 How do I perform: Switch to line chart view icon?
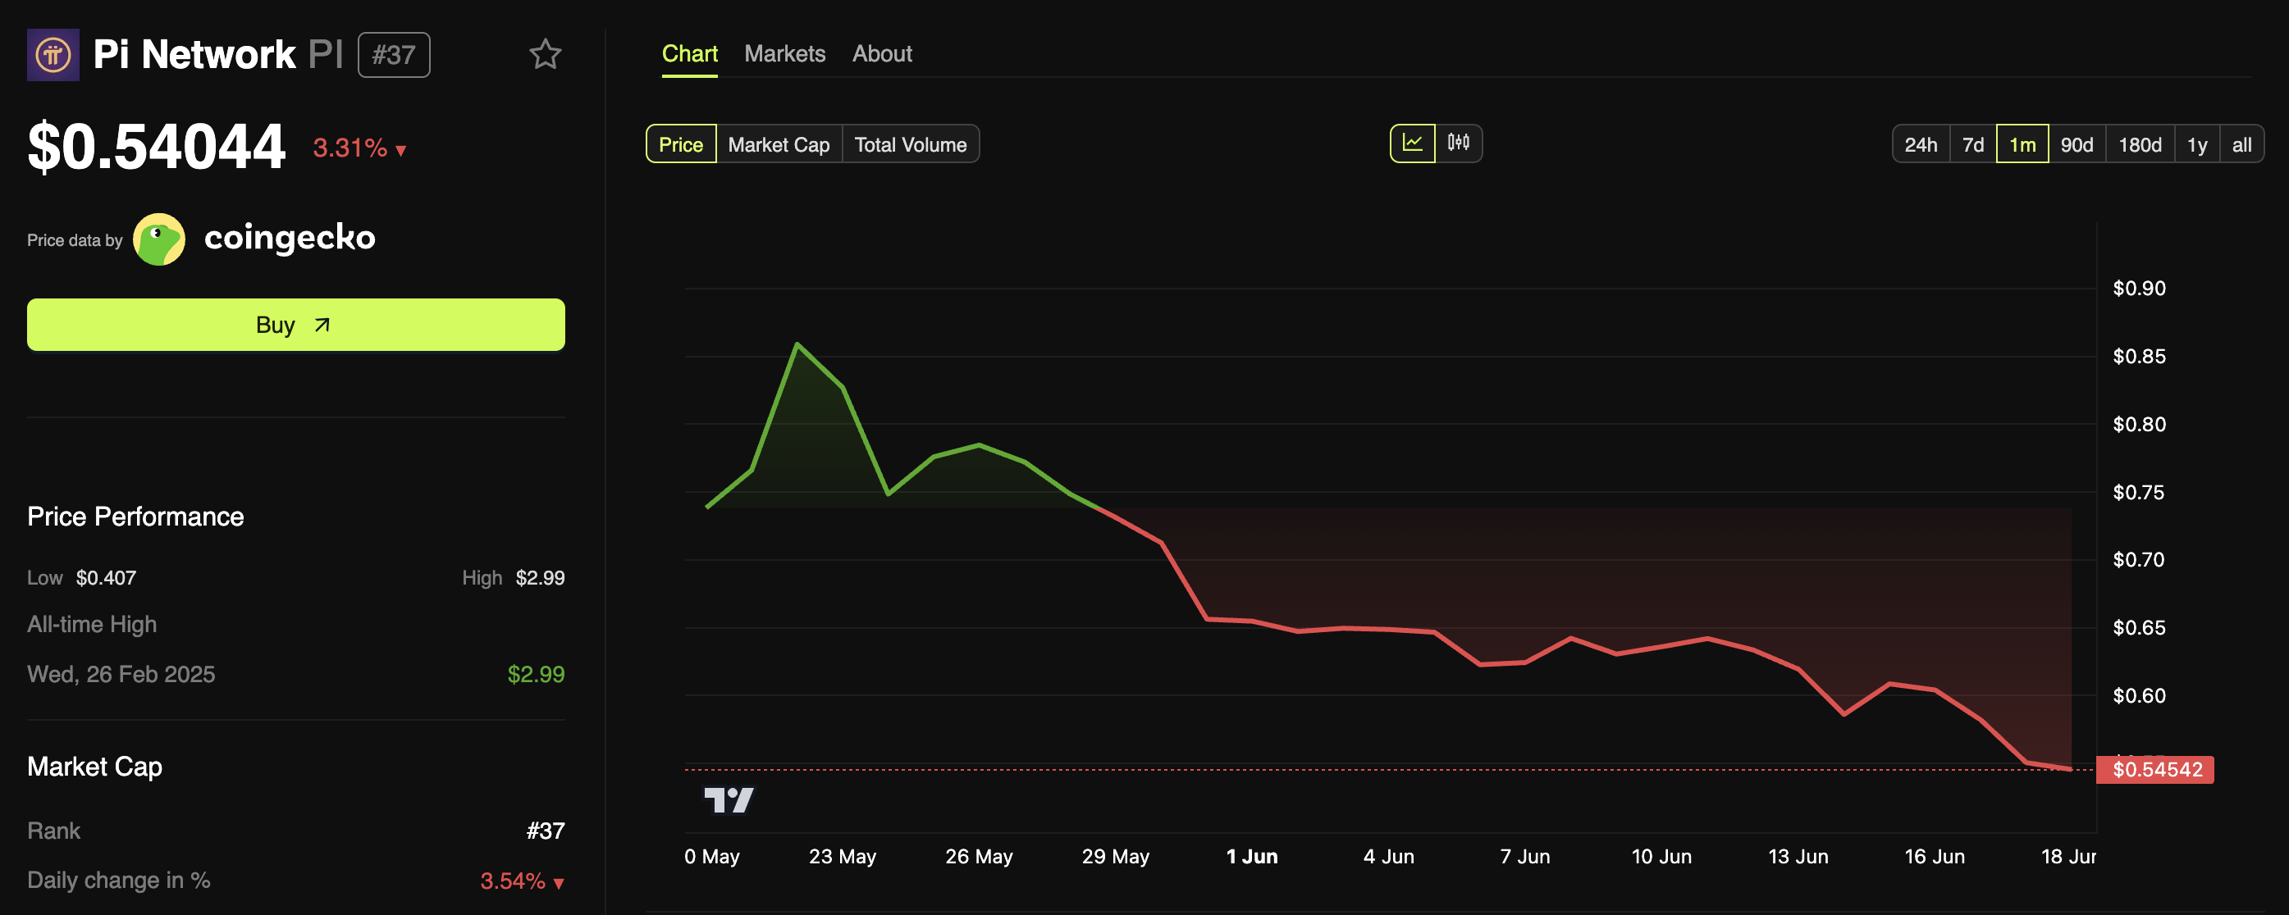pos(1412,143)
